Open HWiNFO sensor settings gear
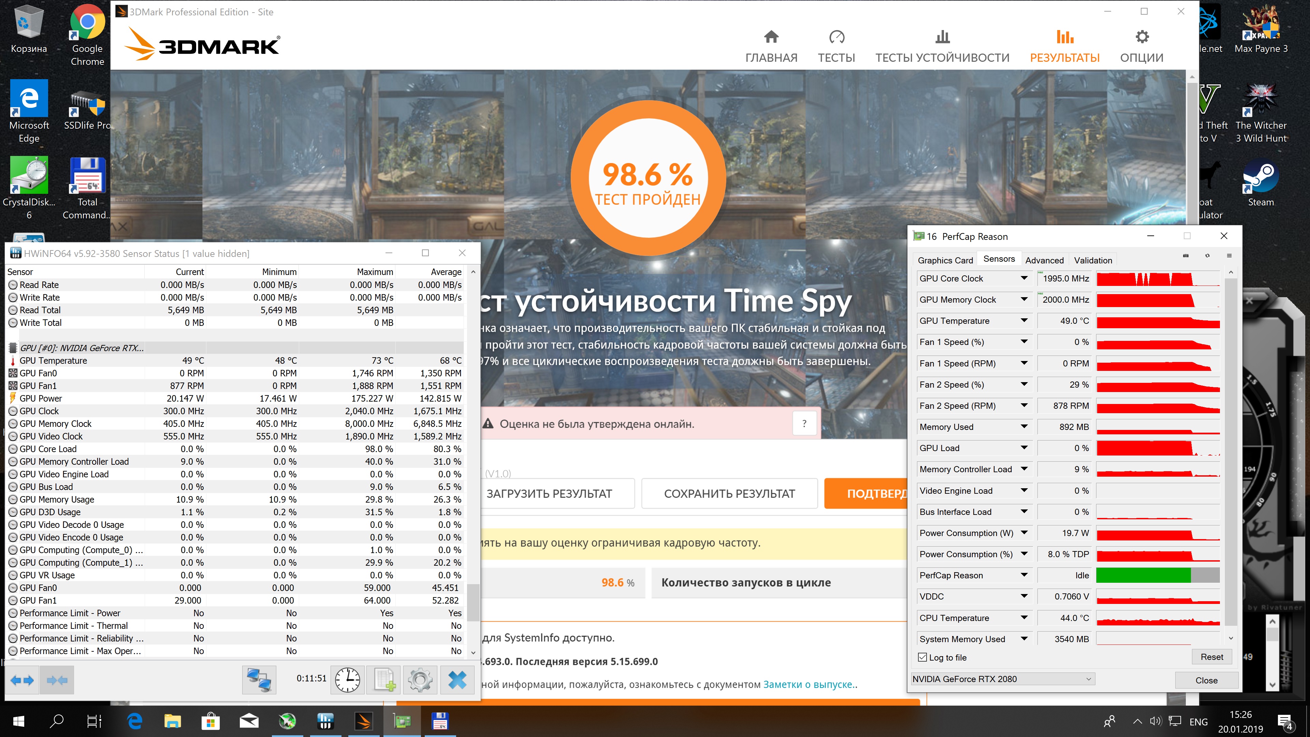Screen dimensions: 1310x737 (420, 680)
